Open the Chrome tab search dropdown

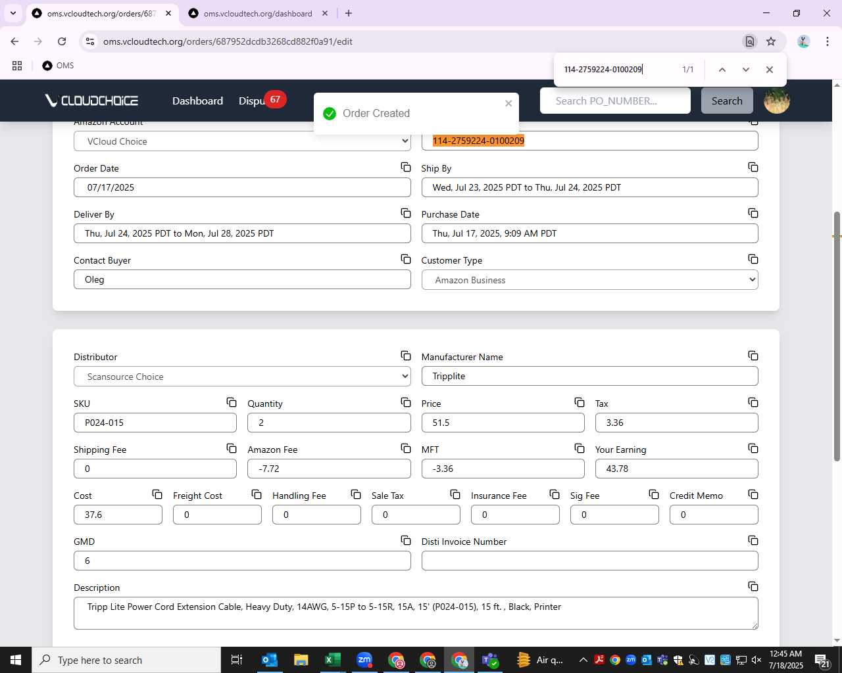coord(12,13)
